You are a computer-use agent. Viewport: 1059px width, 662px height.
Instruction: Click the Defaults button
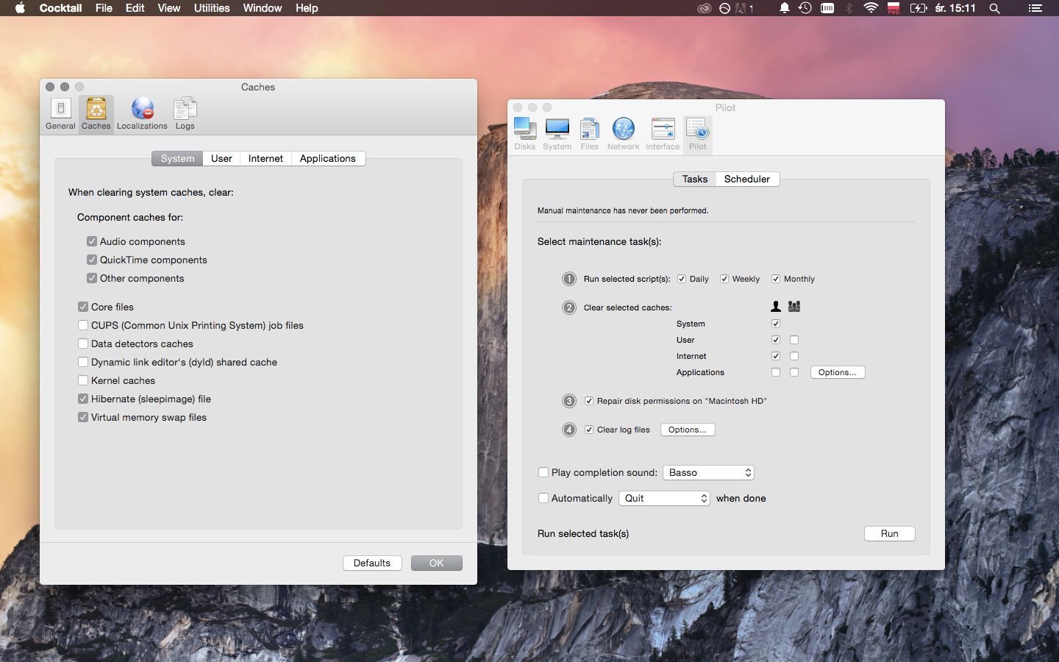[372, 563]
